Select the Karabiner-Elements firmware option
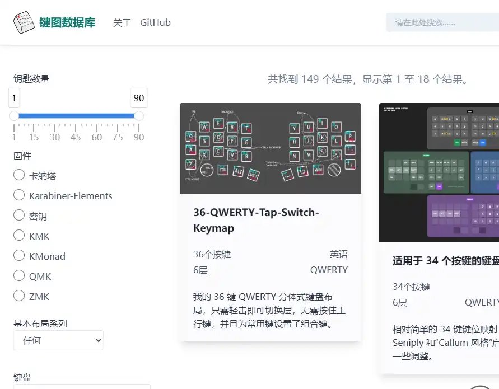 (x=19, y=195)
